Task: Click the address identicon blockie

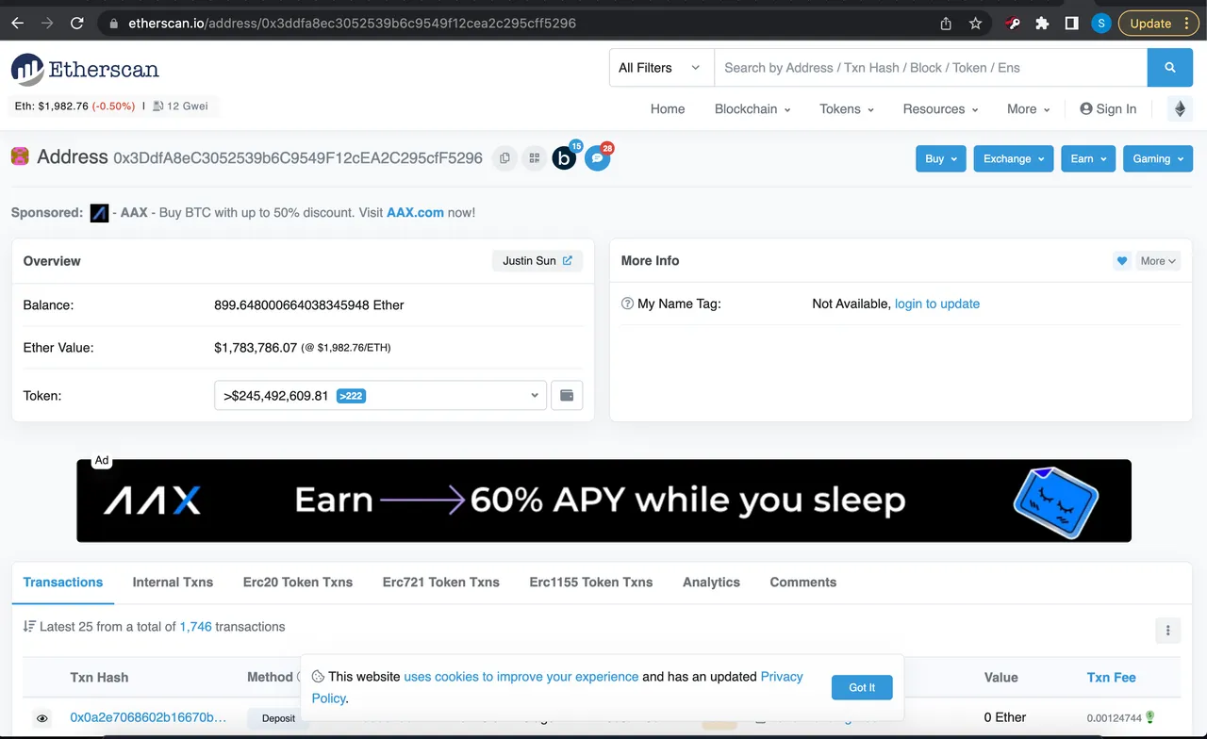Action: point(20,156)
